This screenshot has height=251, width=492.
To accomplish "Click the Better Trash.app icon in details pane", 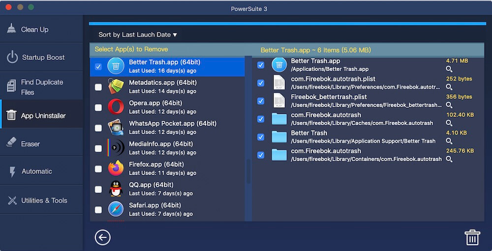I will click(279, 65).
